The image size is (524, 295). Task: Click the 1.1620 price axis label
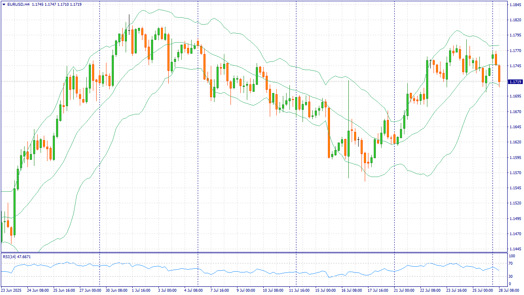[x=515, y=142]
